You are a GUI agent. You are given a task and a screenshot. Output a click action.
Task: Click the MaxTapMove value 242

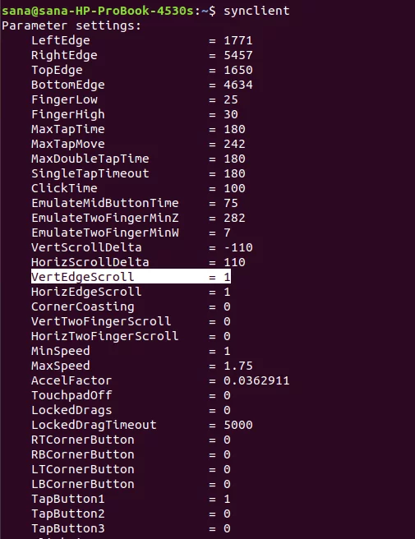tap(234, 144)
